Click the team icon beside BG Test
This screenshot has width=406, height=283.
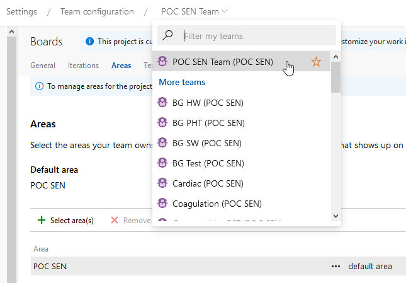[x=162, y=163]
